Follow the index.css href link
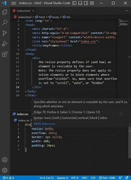 (x=88, y=42)
